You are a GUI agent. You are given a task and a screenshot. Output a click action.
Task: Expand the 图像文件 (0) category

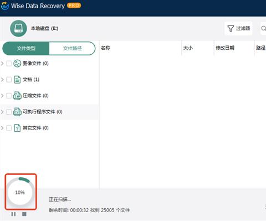tap(2, 64)
